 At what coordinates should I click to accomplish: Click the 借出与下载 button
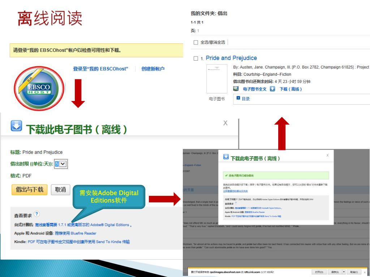[30, 190]
